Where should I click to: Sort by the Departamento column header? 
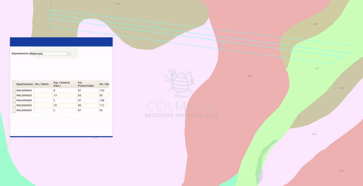(x=25, y=84)
